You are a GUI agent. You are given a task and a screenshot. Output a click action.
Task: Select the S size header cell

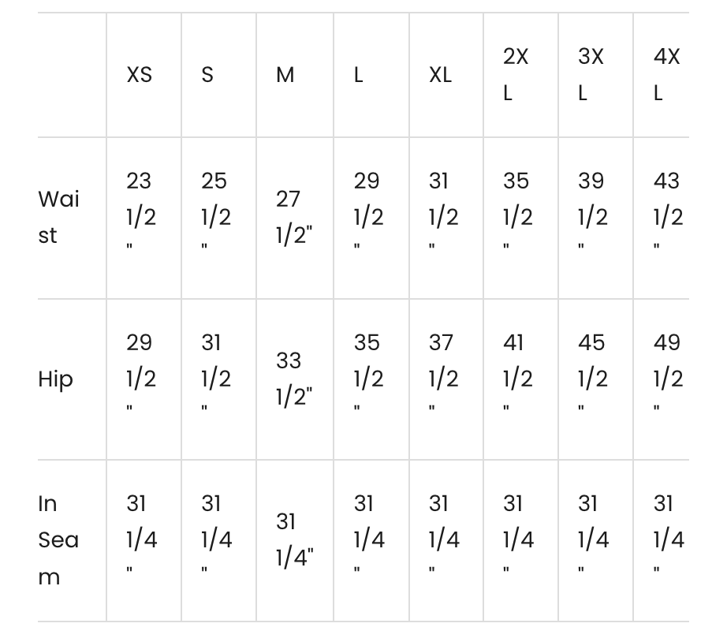click(207, 75)
